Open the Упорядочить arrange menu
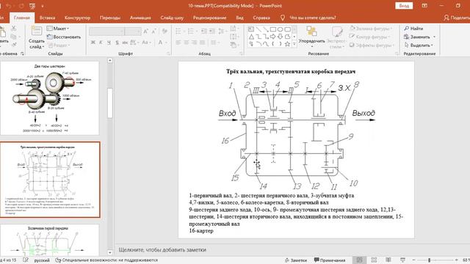The width and height of the screenshot is (470, 264). (311, 37)
